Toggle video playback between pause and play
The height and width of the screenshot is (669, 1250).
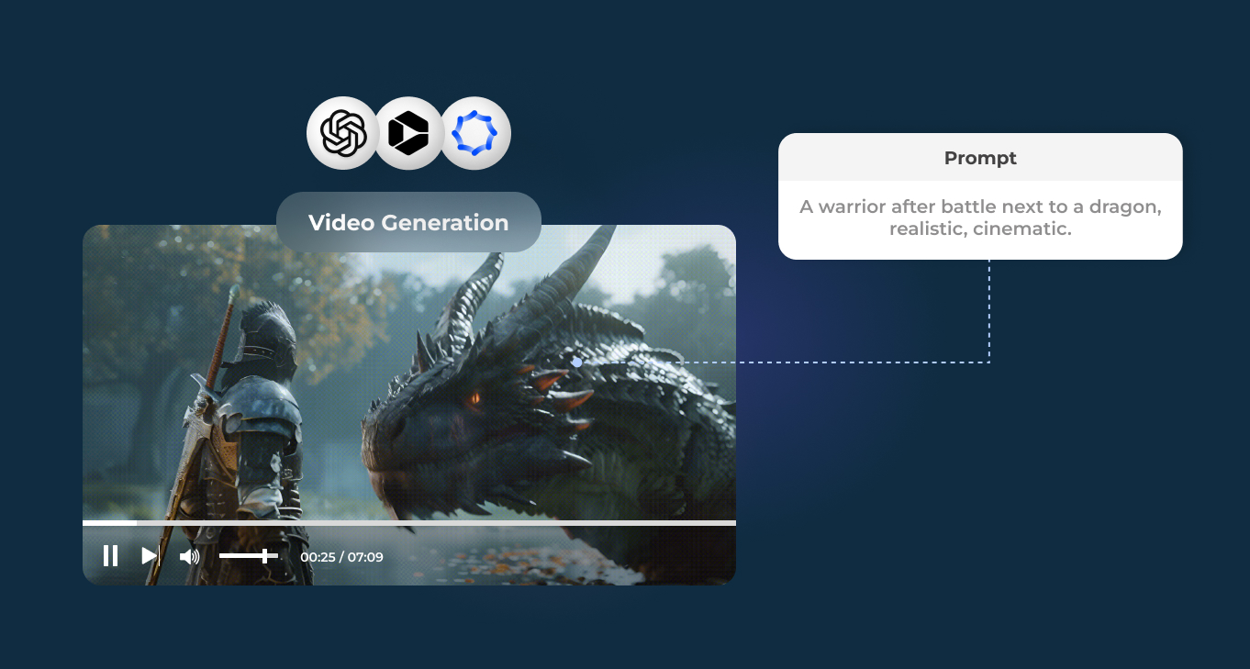click(110, 555)
